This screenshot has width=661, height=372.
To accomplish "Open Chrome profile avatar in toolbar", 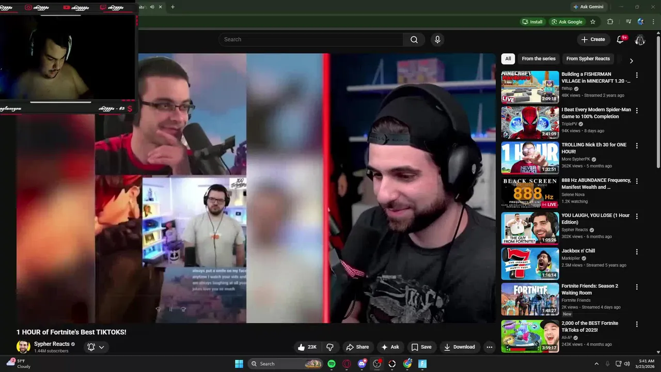I will point(641,22).
